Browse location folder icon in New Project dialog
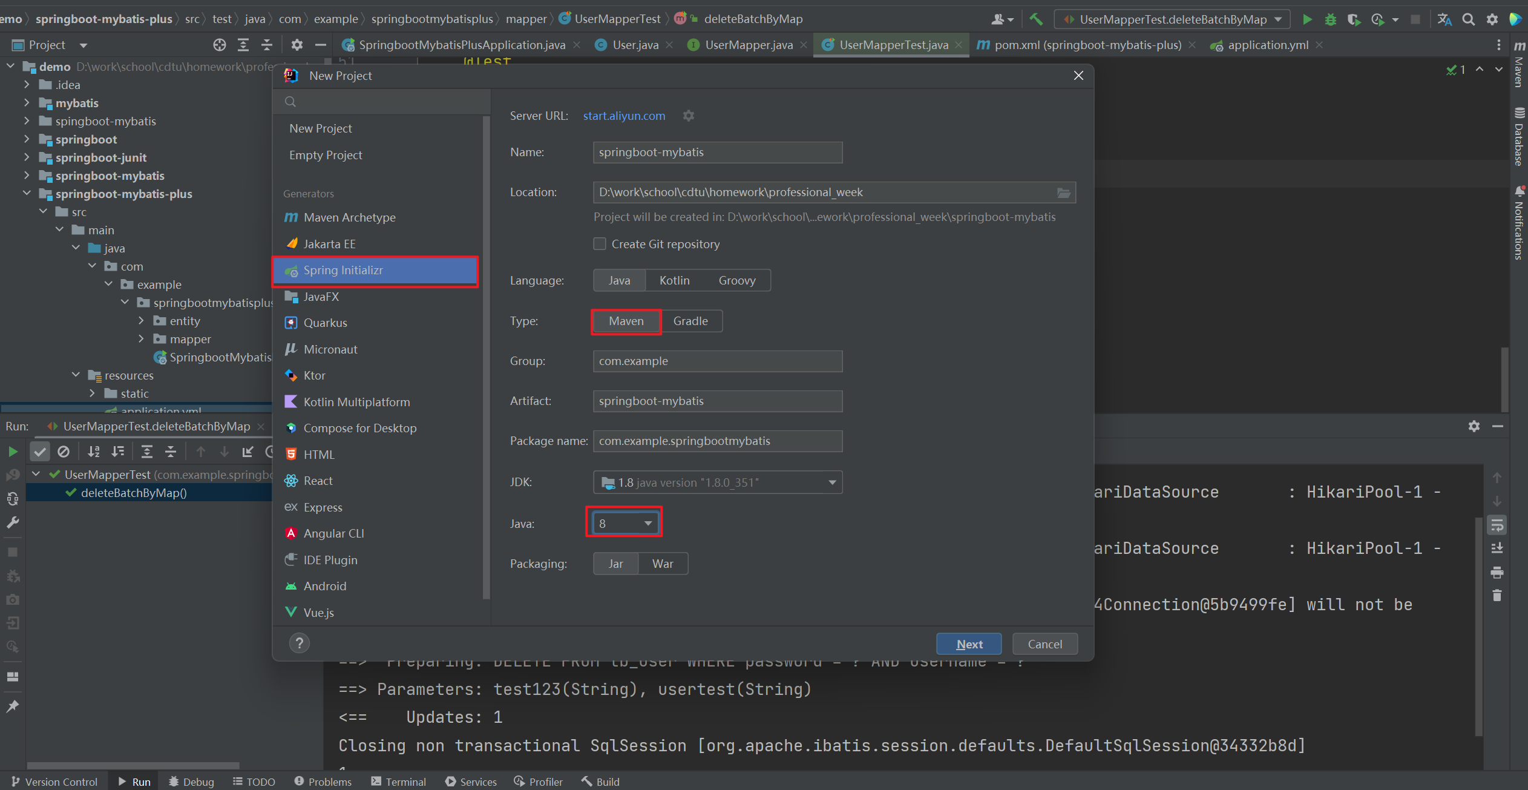The image size is (1528, 790). (x=1063, y=193)
